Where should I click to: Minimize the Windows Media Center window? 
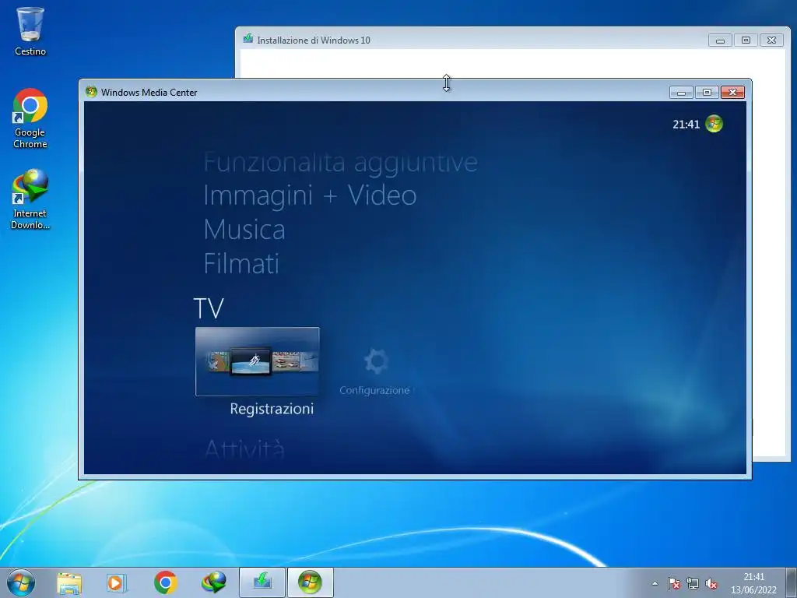(681, 92)
